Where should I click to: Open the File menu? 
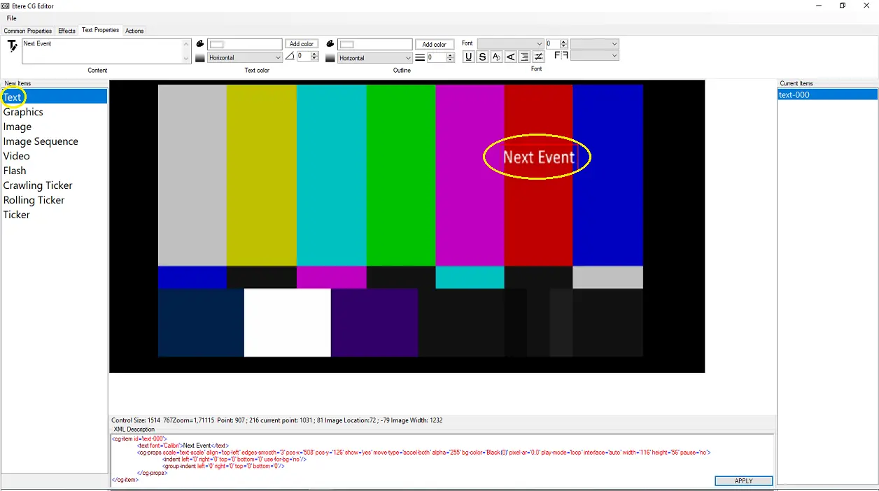[x=11, y=18]
